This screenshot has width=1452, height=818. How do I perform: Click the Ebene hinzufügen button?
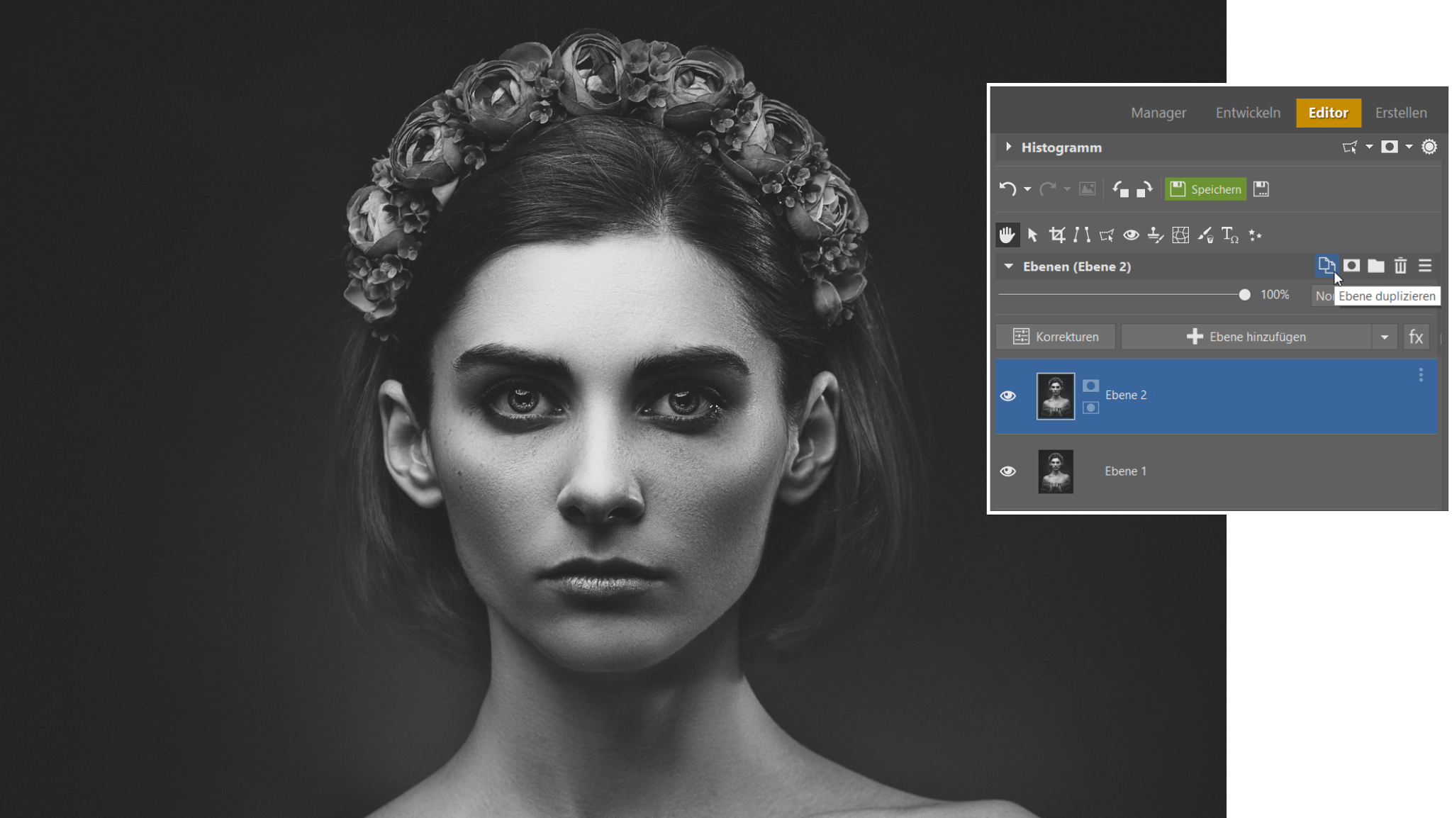click(x=1246, y=337)
